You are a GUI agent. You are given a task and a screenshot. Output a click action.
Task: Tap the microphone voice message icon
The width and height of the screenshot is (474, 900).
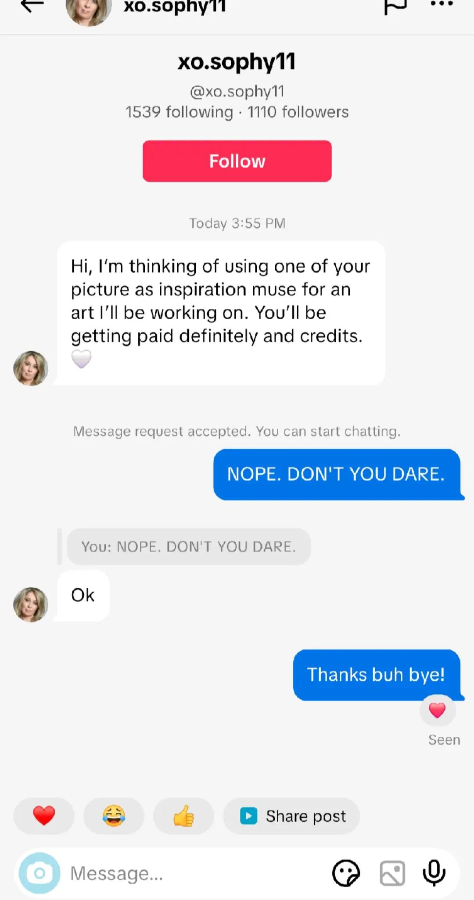(x=434, y=873)
